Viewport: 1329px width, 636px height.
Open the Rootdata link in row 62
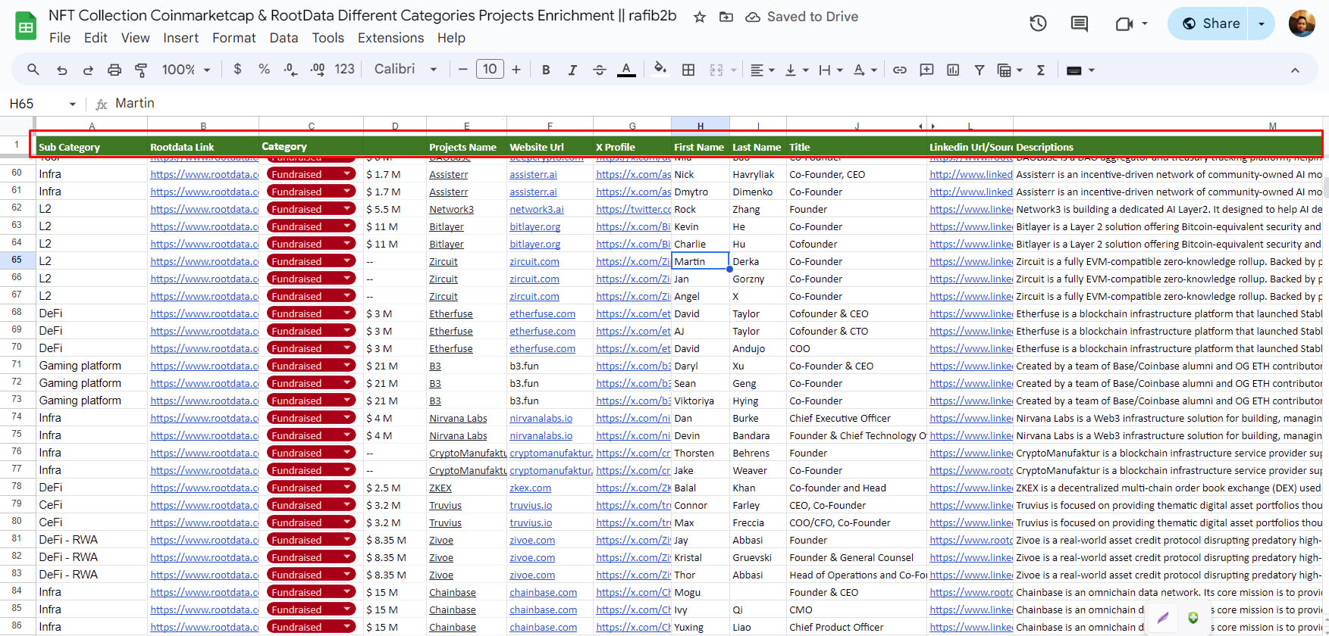(x=204, y=209)
